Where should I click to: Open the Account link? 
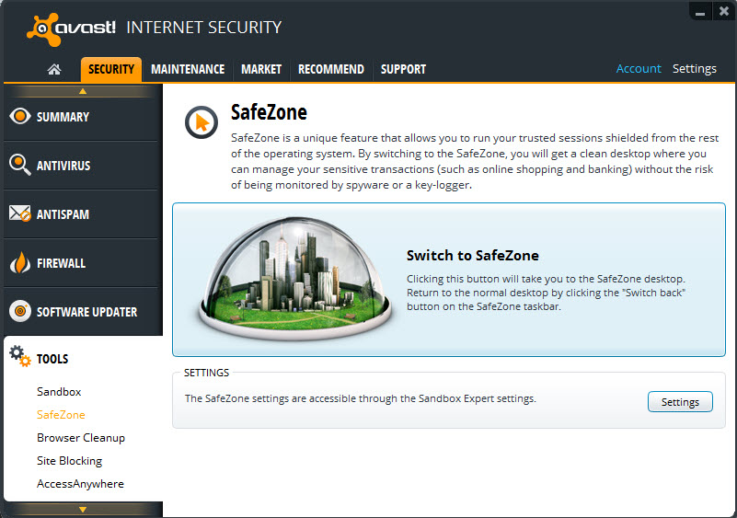click(639, 69)
